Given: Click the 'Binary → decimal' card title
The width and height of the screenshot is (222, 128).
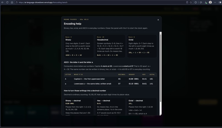Looking at the screenshot, I should point(73,101).
